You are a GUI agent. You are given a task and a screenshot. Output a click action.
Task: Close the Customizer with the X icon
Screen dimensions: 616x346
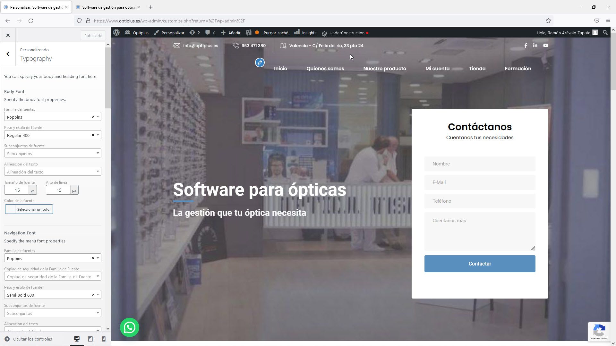[x=8, y=35]
